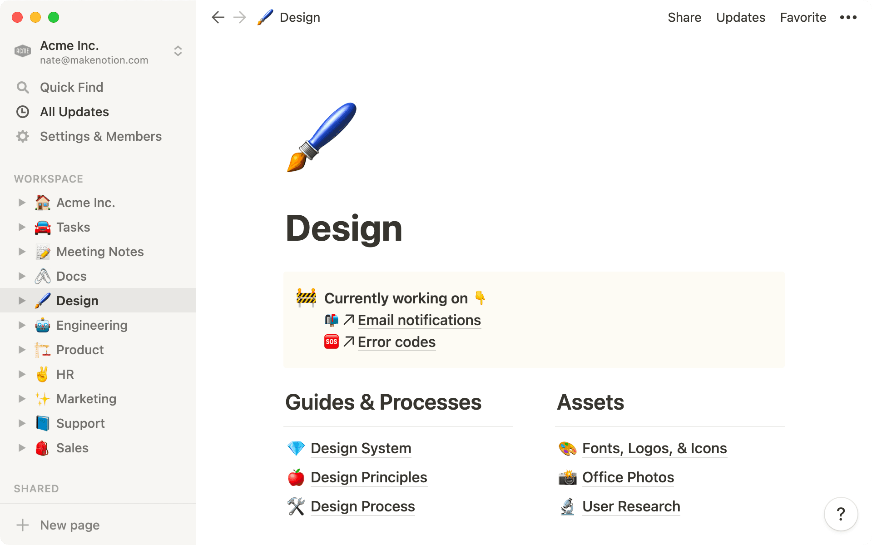Screen dimensions: 872x545
Task: Click Share to open sharing options
Action: [684, 17]
